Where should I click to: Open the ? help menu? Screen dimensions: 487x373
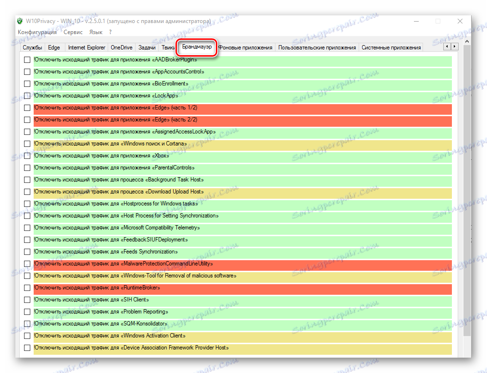pos(110,32)
